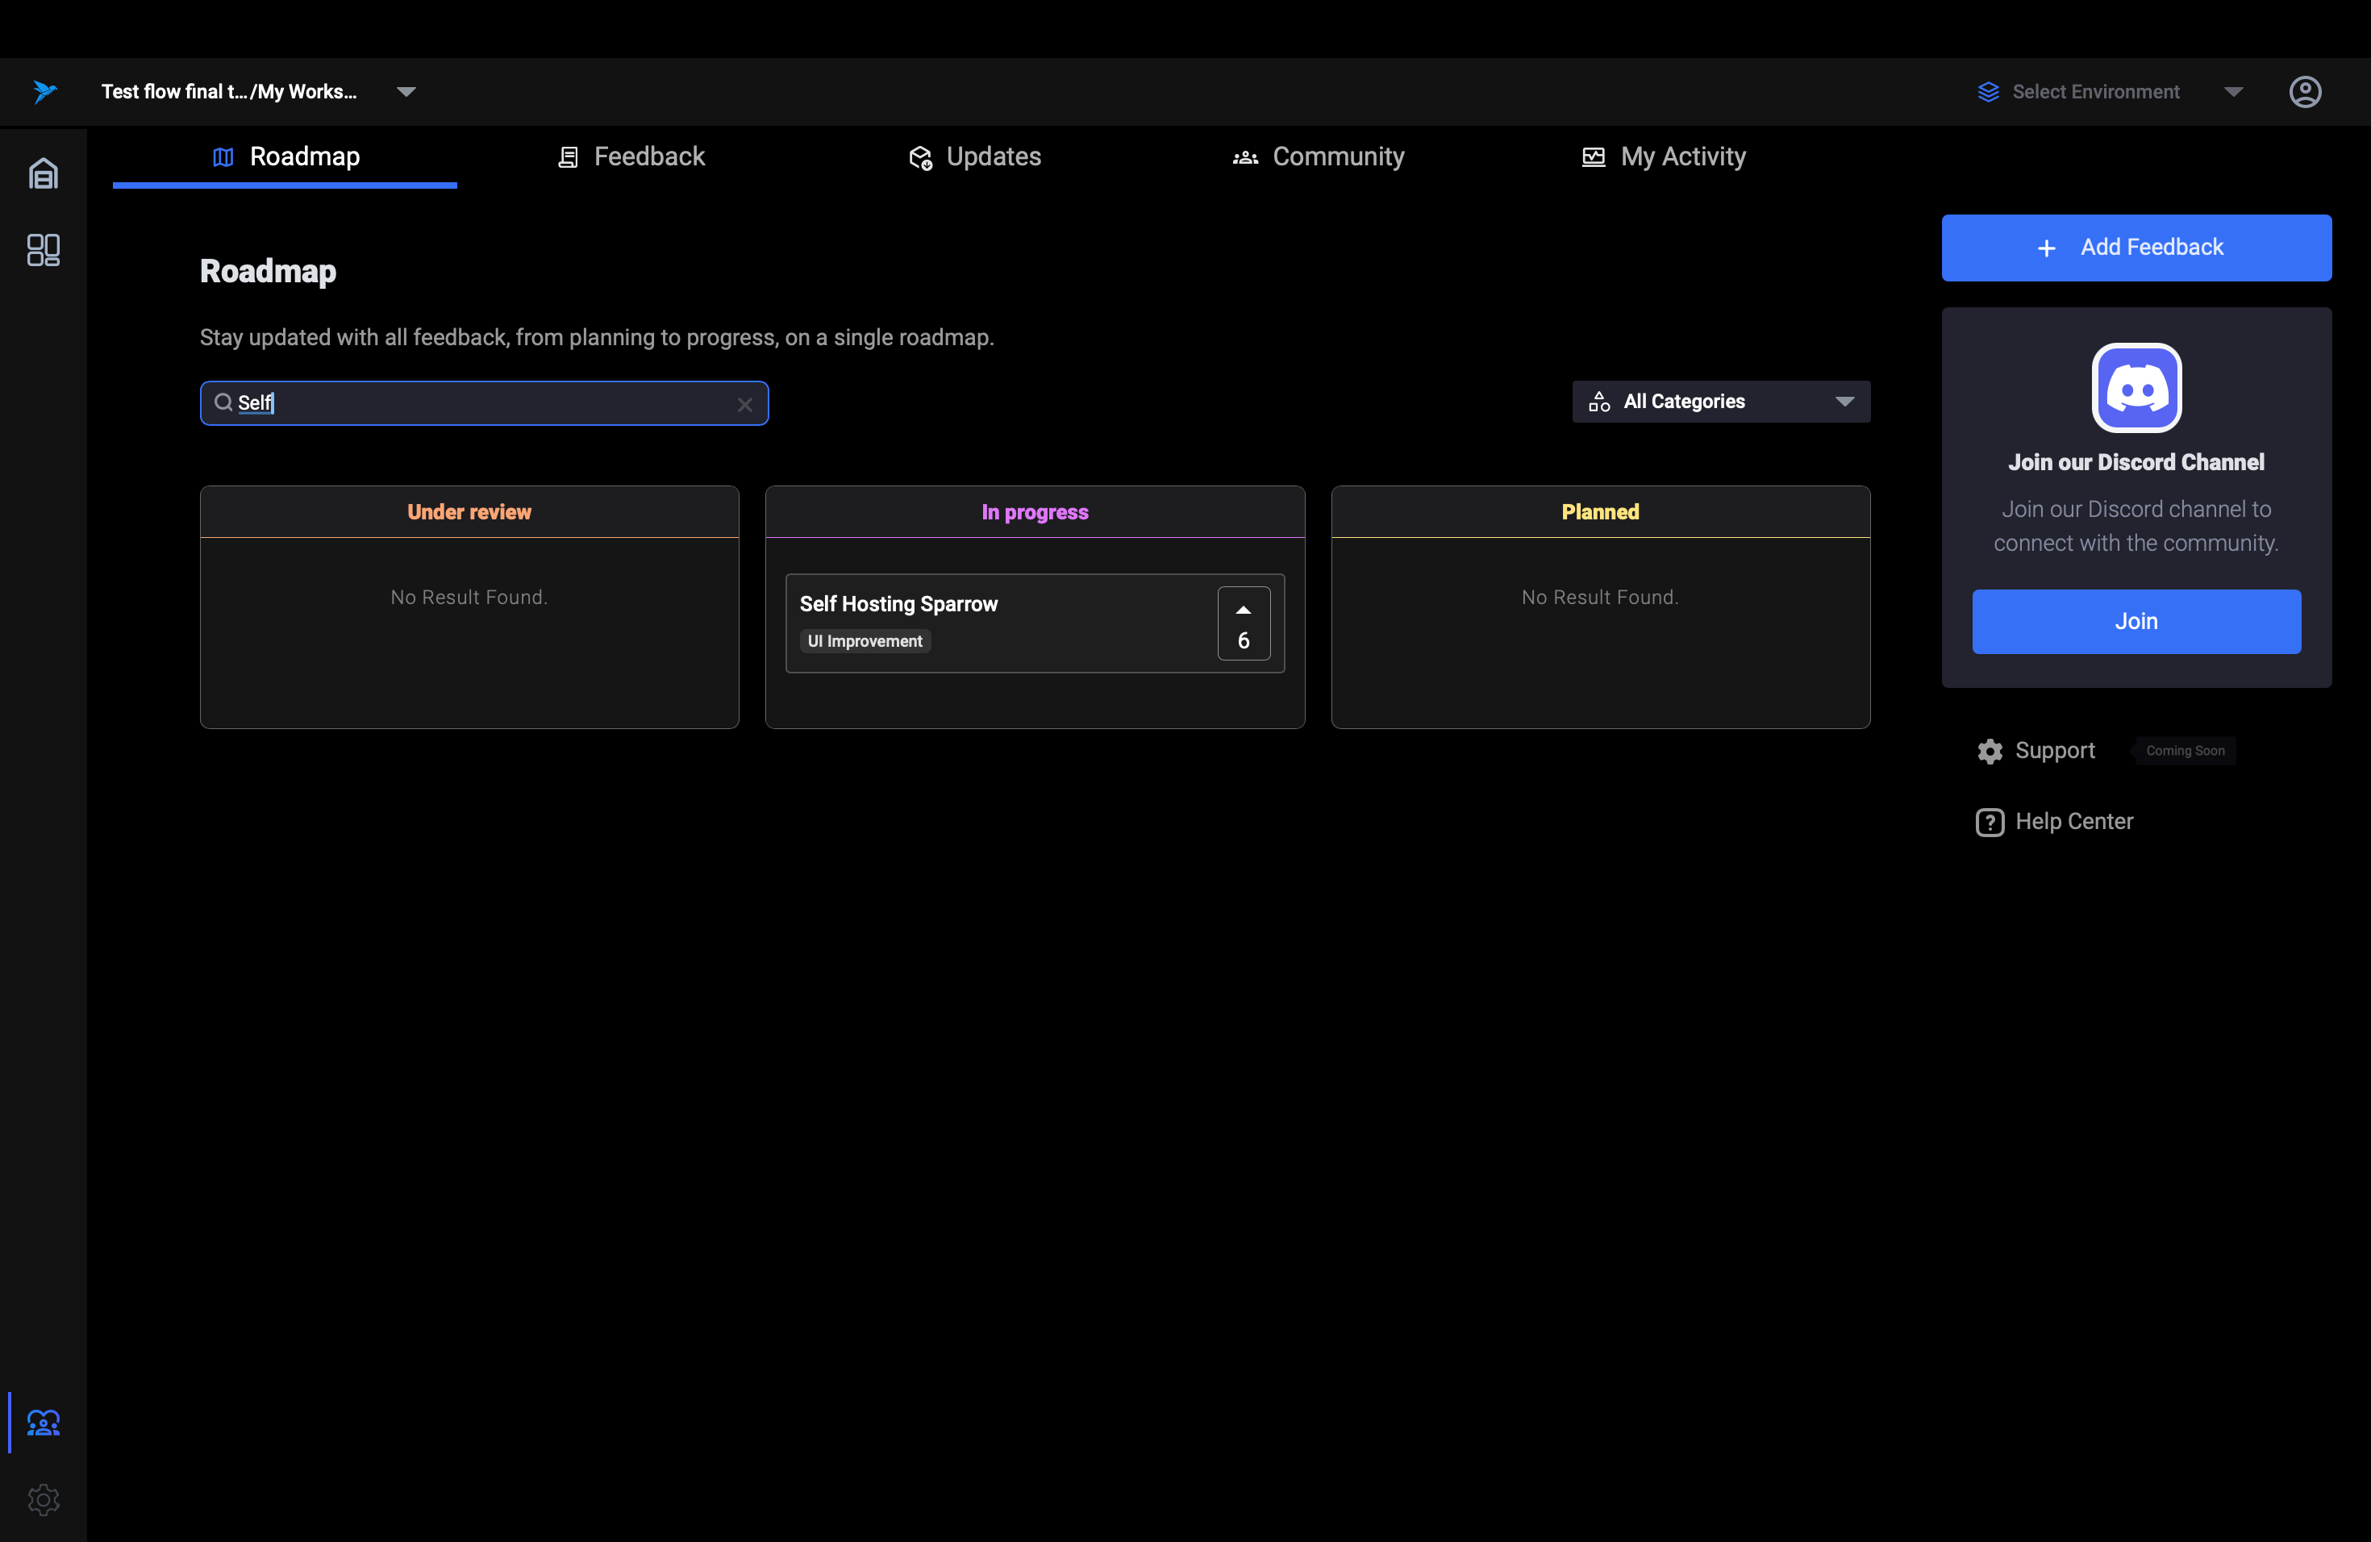Click the plus icon in Add Feedback

(2046, 248)
